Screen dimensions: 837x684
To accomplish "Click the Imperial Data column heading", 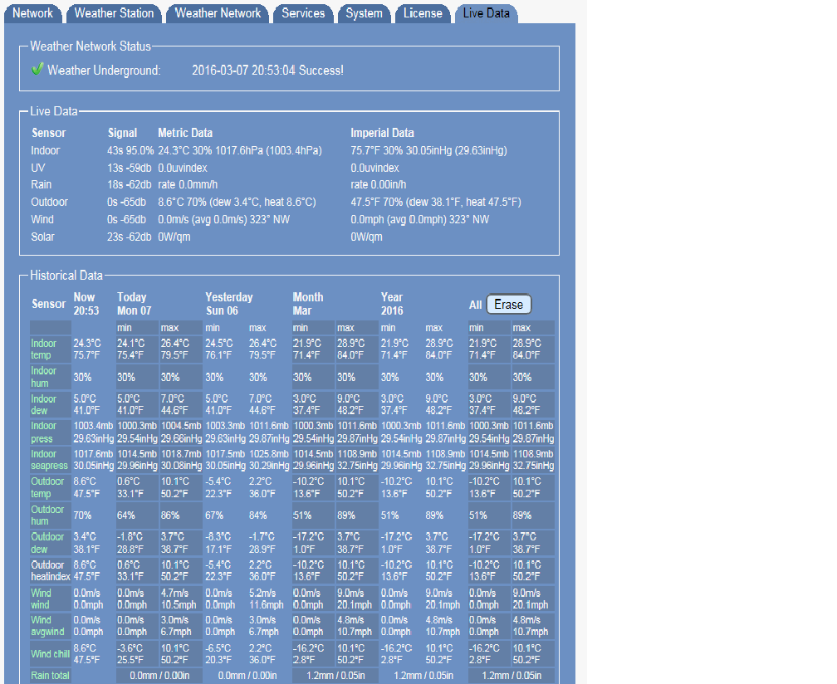I will (382, 133).
